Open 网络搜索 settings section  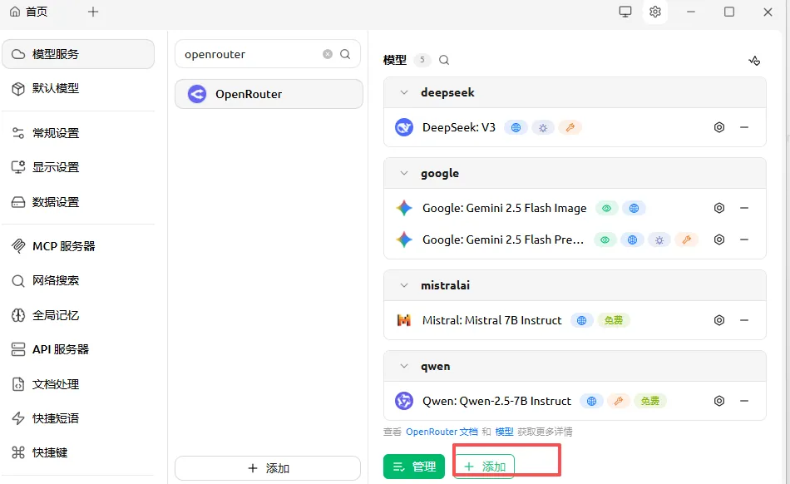(x=78, y=280)
